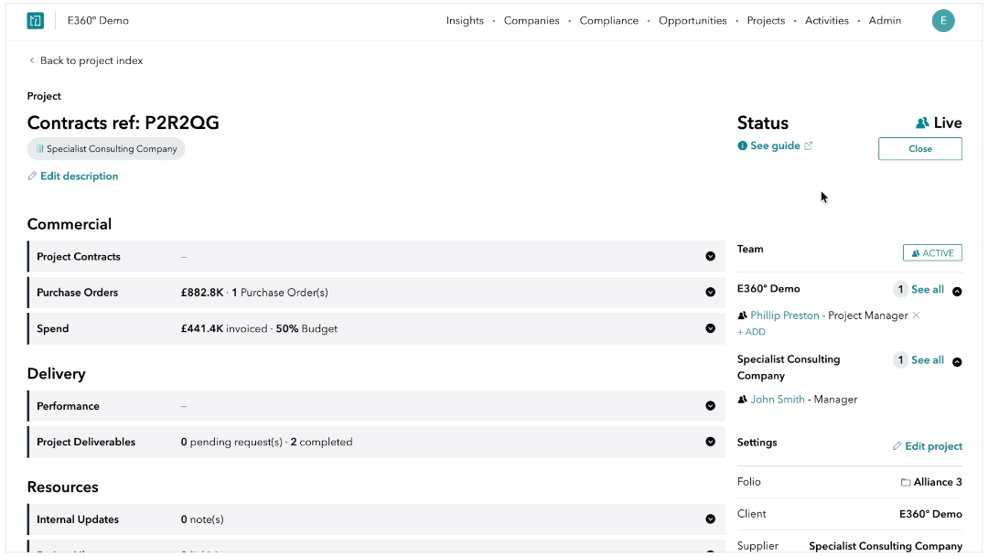Open the Compliance menu
Viewport: 988px width, 556px height.
coord(608,21)
